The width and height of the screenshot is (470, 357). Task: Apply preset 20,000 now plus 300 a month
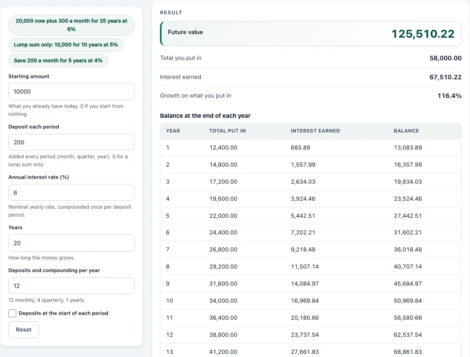click(71, 25)
